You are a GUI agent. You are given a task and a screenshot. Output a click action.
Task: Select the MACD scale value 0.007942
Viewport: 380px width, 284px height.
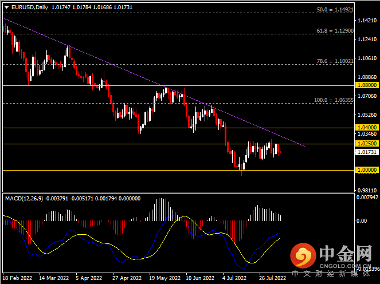click(x=367, y=198)
